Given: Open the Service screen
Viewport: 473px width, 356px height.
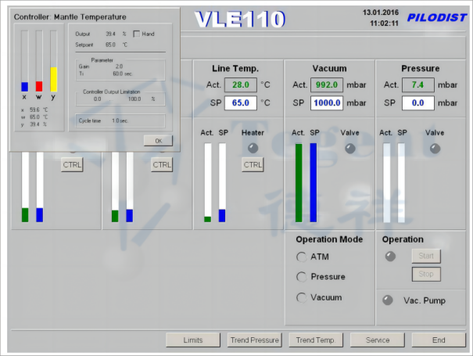Looking at the screenshot, I should 377,340.
